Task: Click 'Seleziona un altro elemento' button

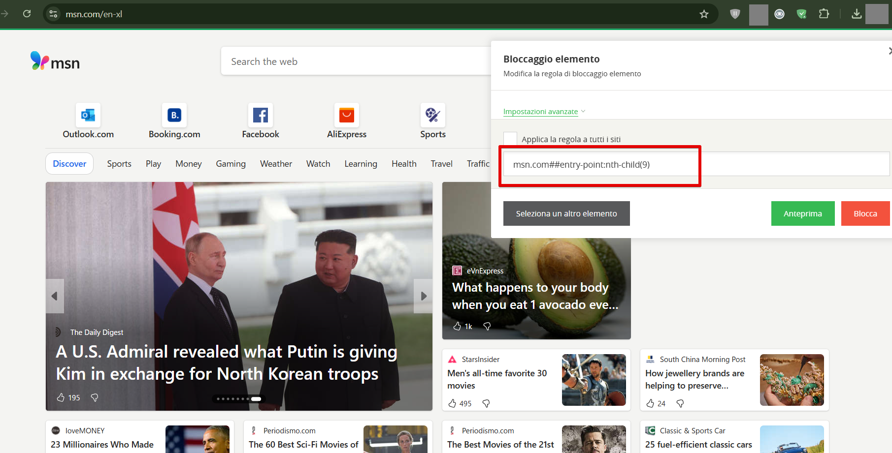Action: click(566, 213)
